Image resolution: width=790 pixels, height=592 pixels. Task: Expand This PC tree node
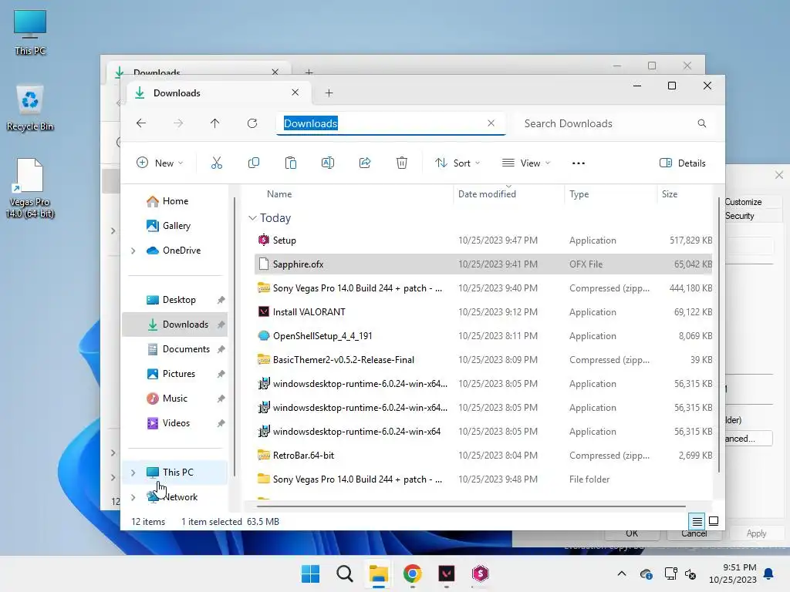click(x=133, y=473)
